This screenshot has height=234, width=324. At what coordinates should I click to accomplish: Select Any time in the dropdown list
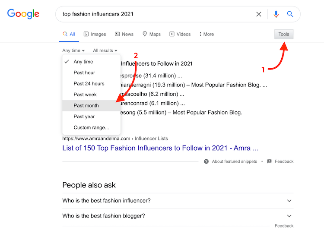click(x=91, y=62)
